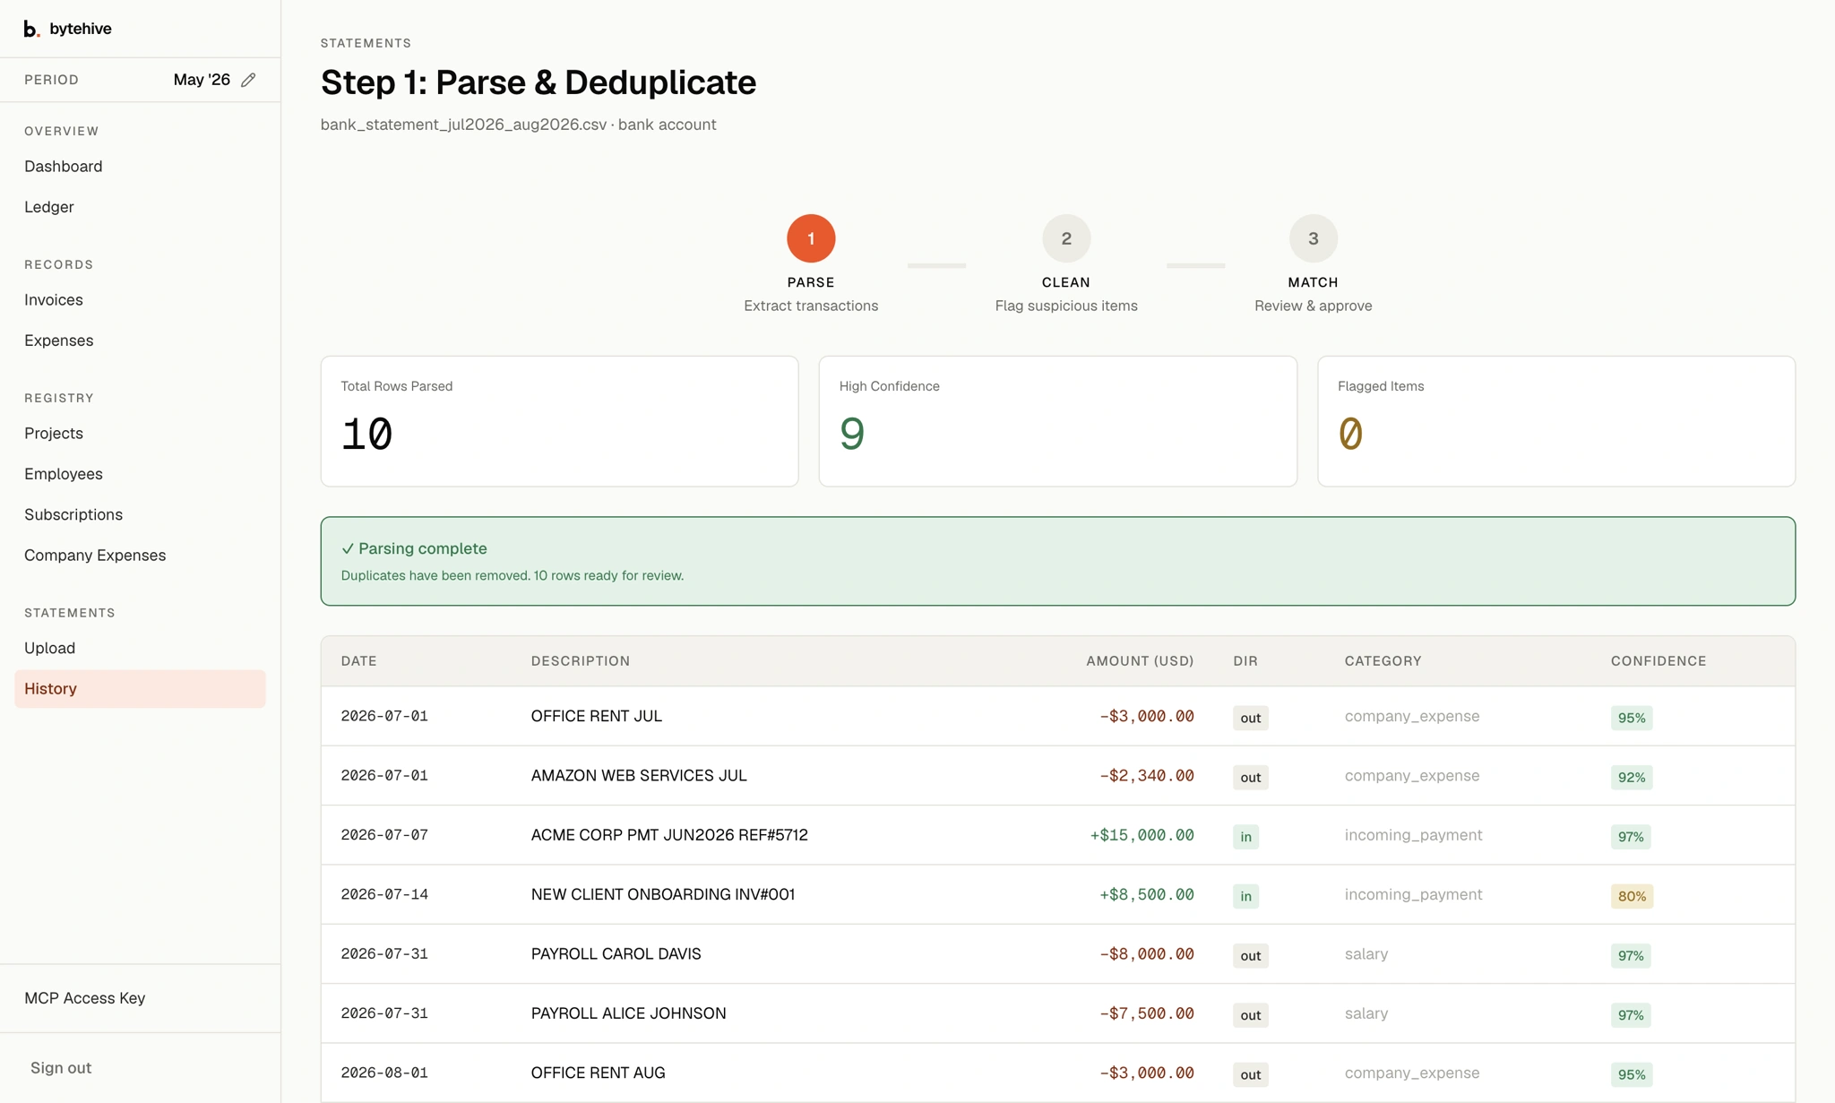Open the Dashboard page

tap(64, 167)
